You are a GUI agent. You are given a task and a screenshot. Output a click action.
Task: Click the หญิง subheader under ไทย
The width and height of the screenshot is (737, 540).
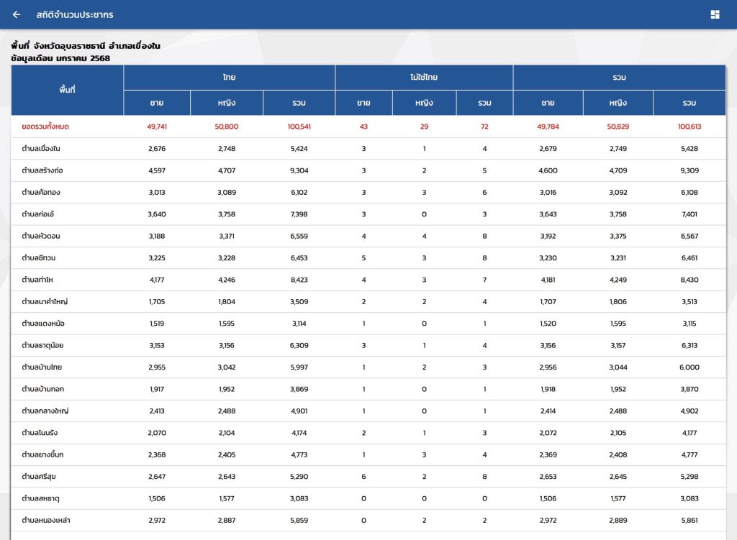[227, 103]
